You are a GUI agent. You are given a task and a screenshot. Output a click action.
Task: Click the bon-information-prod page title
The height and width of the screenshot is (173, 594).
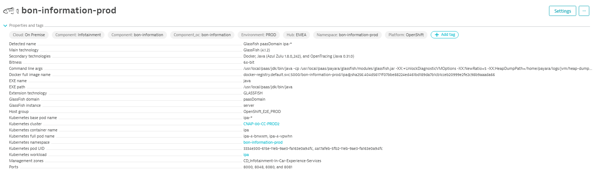point(69,10)
